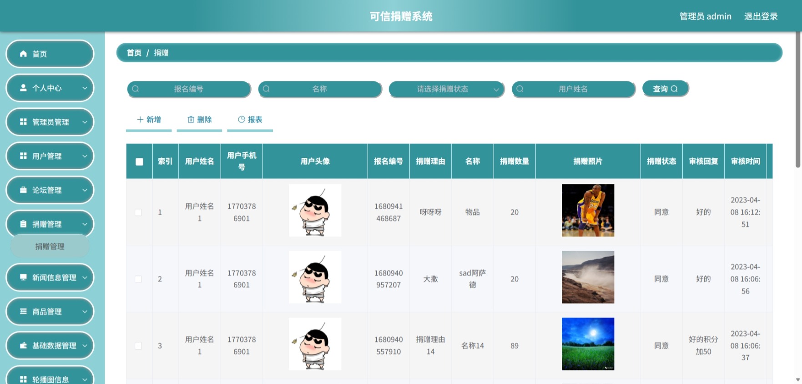The height and width of the screenshot is (384, 802).
Task: Expand the 用户管理 menu chevron
Action: coord(85,156)
